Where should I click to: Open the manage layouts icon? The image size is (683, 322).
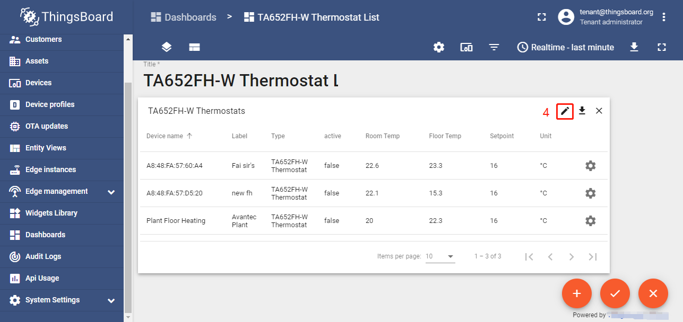pyautogui.click(x=194, y=47)
